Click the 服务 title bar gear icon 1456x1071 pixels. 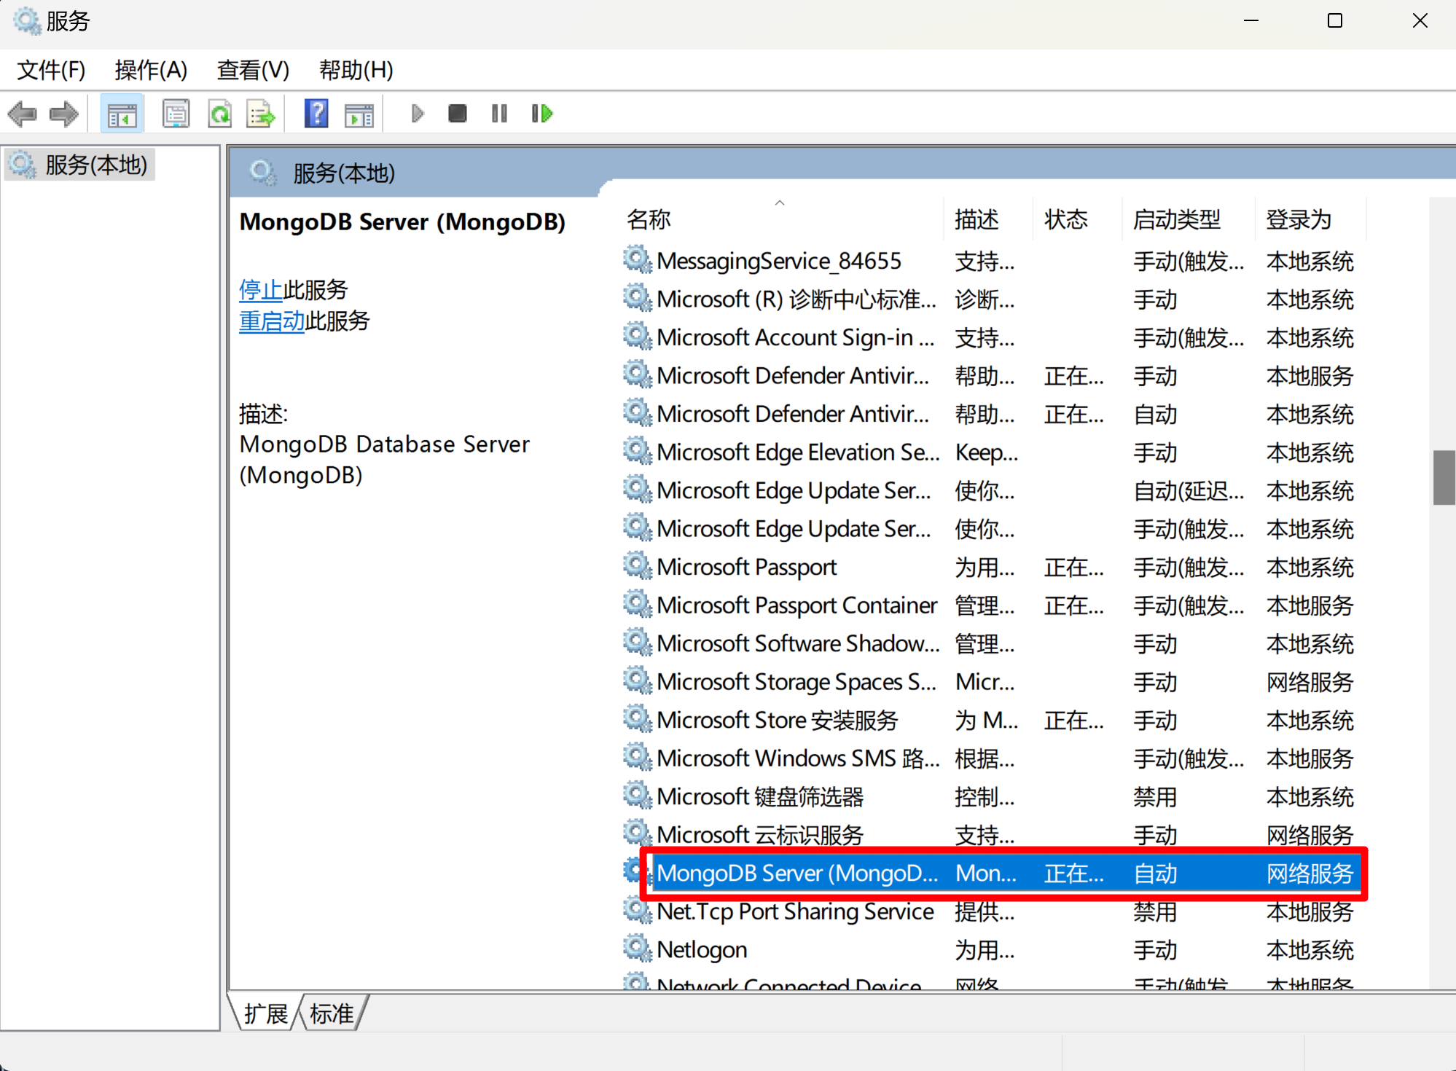pos(27,20)
